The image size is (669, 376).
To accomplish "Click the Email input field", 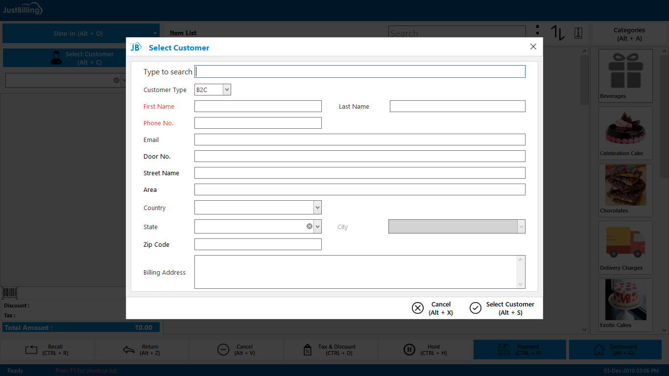I will pos(360,140).
